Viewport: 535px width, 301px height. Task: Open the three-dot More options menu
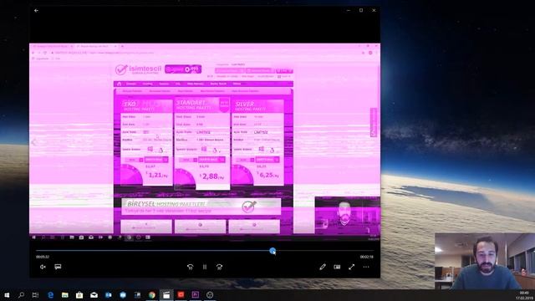(x=366, y=267)
